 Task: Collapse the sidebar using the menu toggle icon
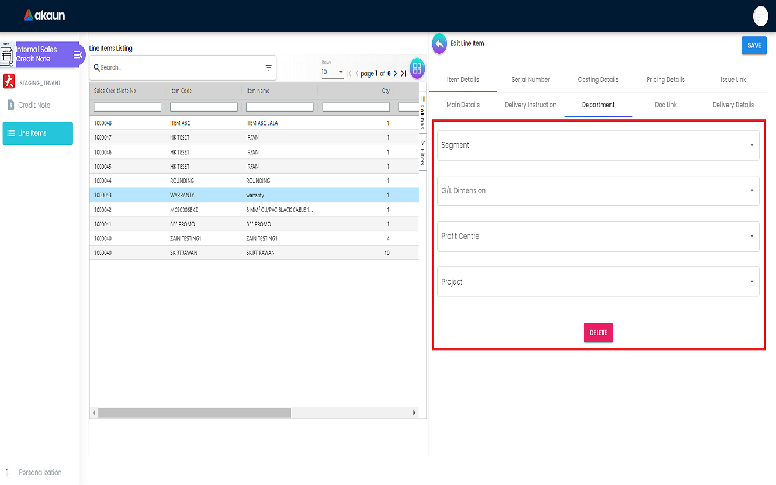click(78, 54)
